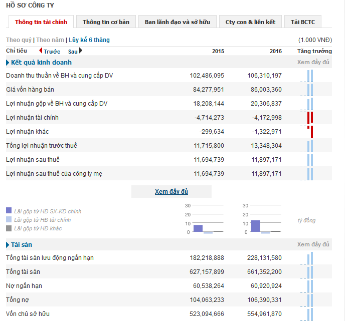This screenshot has width=346, height=321.
Task: Click the value 102,486,095
Action: click(207, 76)
